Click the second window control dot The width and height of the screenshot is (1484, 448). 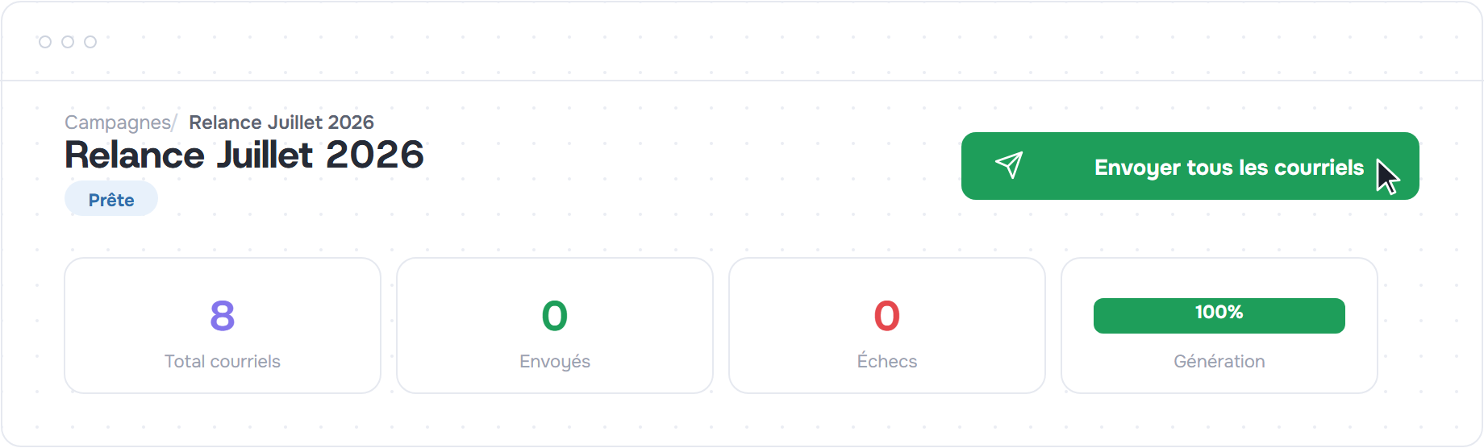(x=68, y=42)
